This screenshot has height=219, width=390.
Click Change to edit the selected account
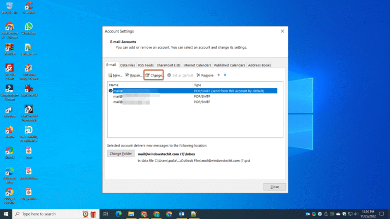[x=154, y=75]
